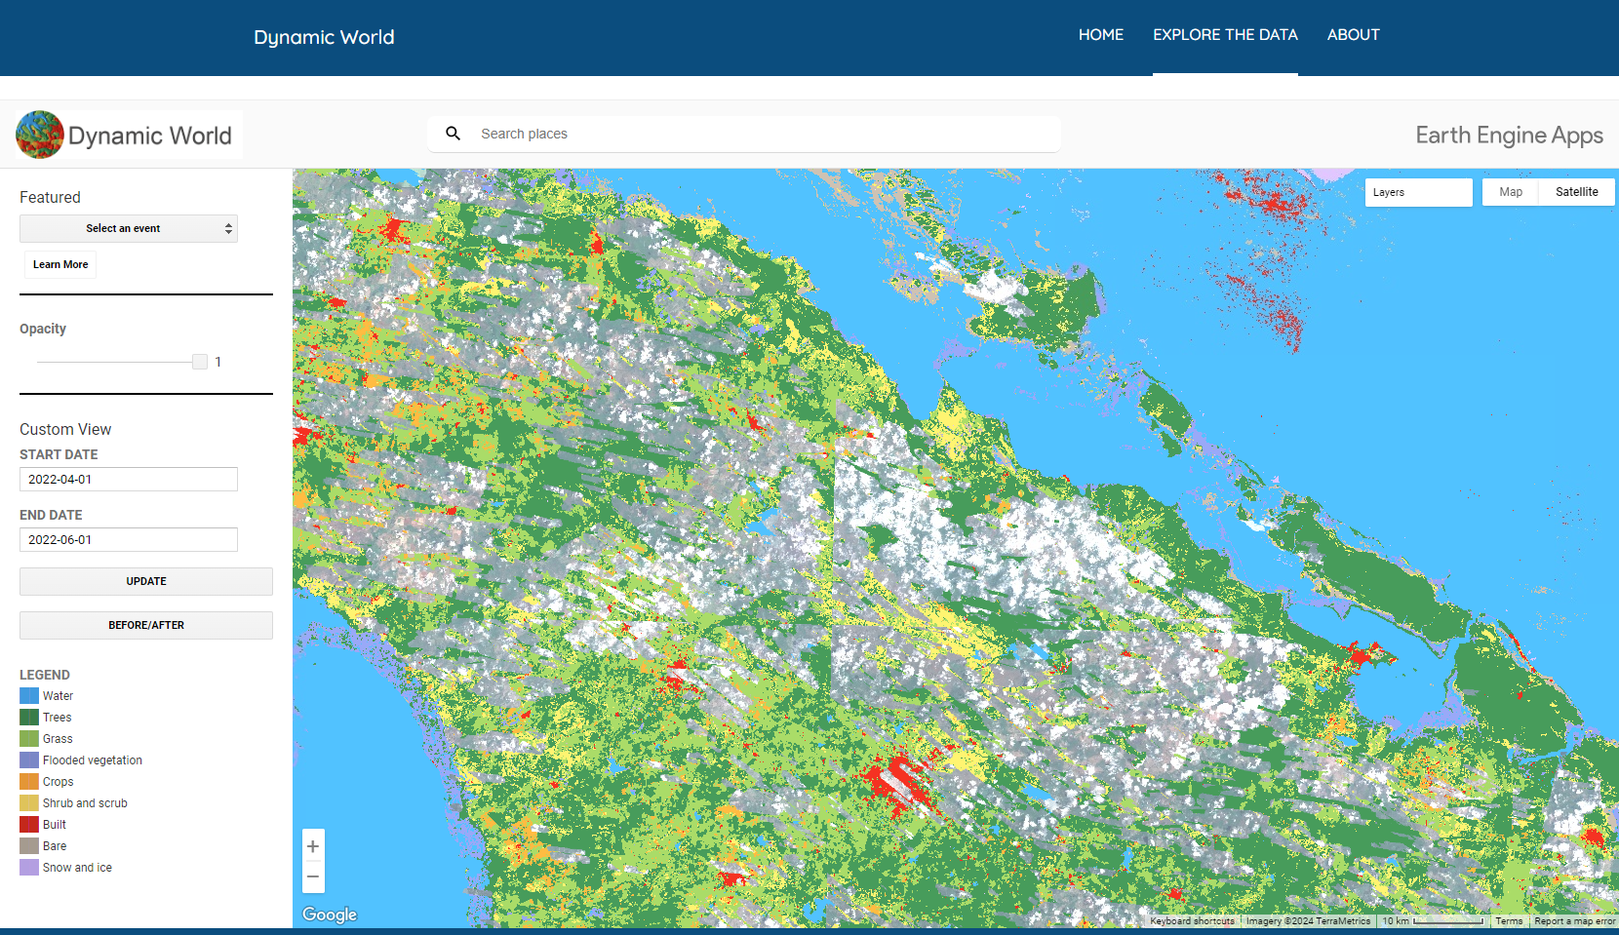Click the START DATE input field
1619x935 pixels.
click(x=129, y=480)
